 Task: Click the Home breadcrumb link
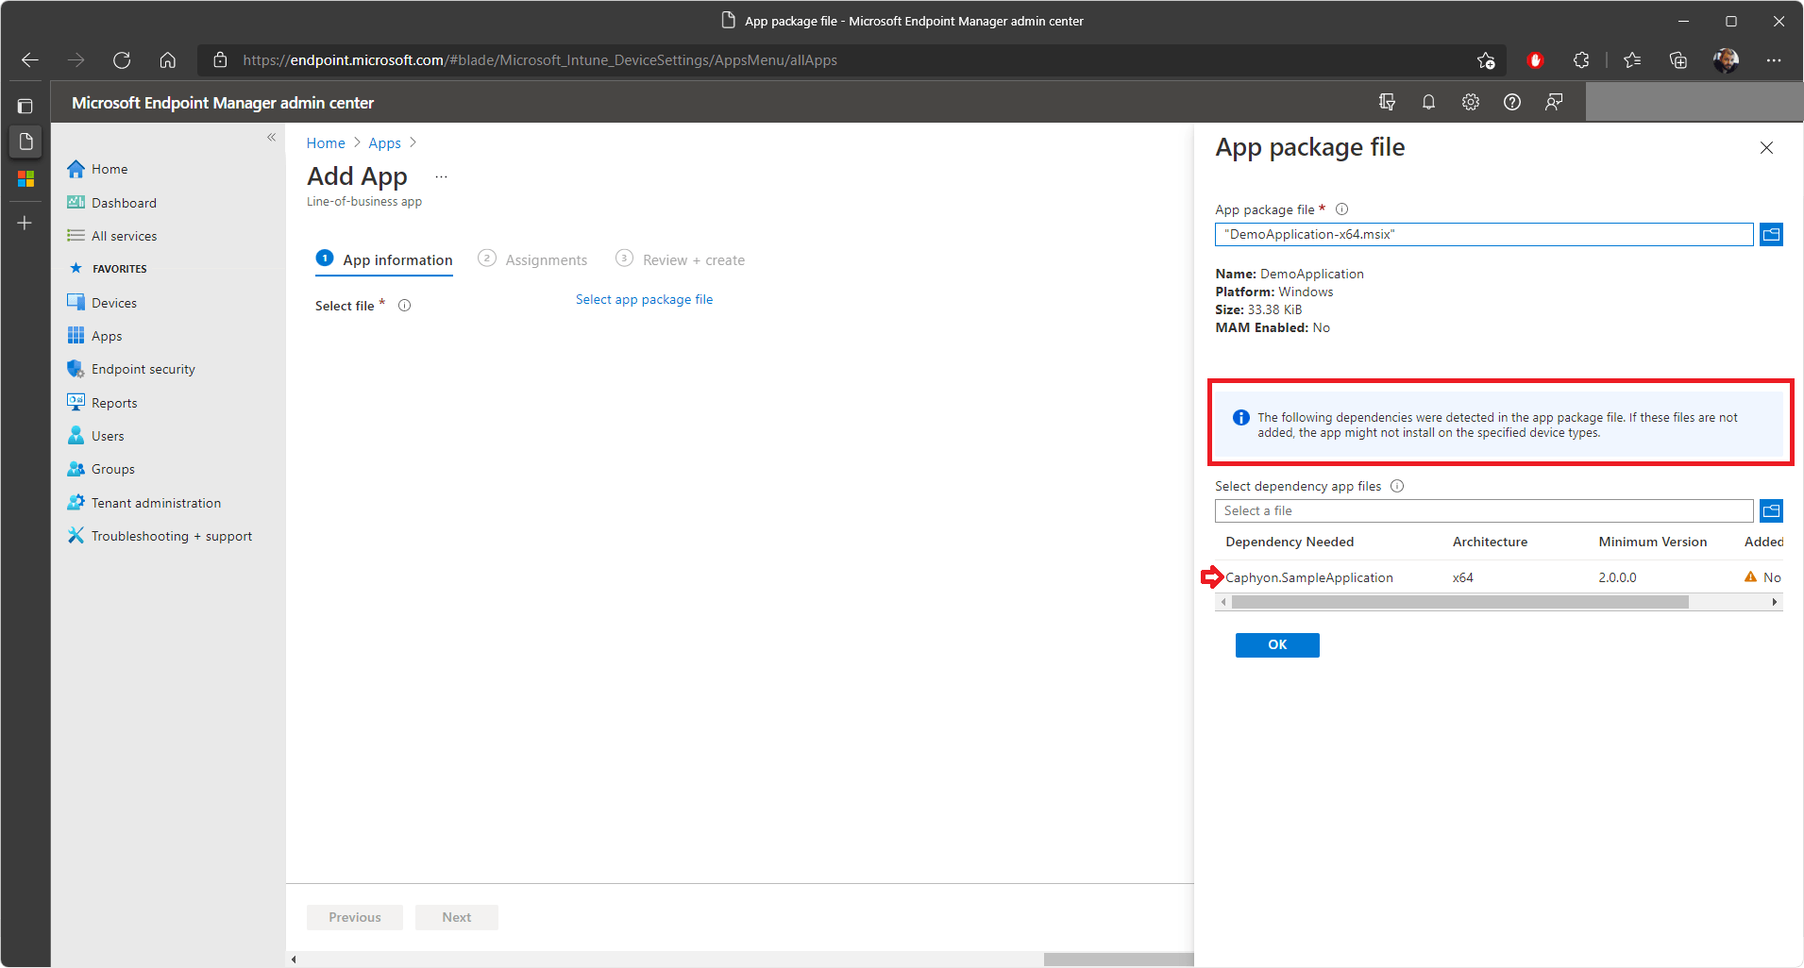tap(326, 143)
